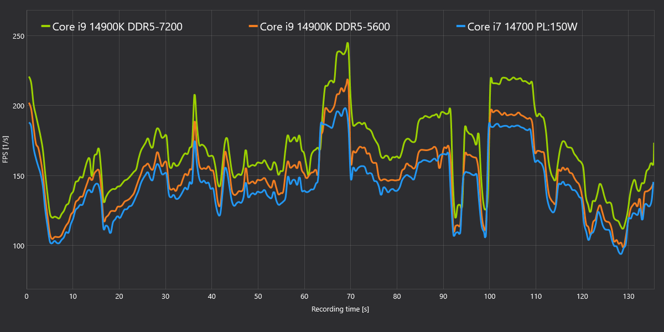Click the 'FPS [1/s]' axis title
Viewport: 664px width, 332px height.
(x=6, y=149)
